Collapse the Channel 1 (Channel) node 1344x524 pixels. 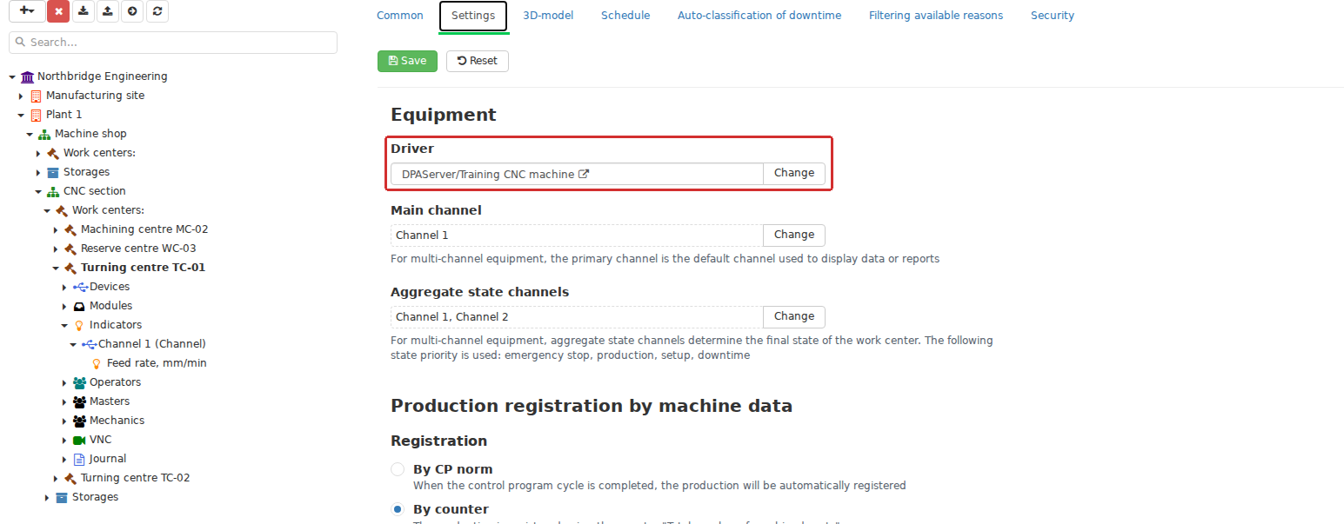click(x=73, y=344)
